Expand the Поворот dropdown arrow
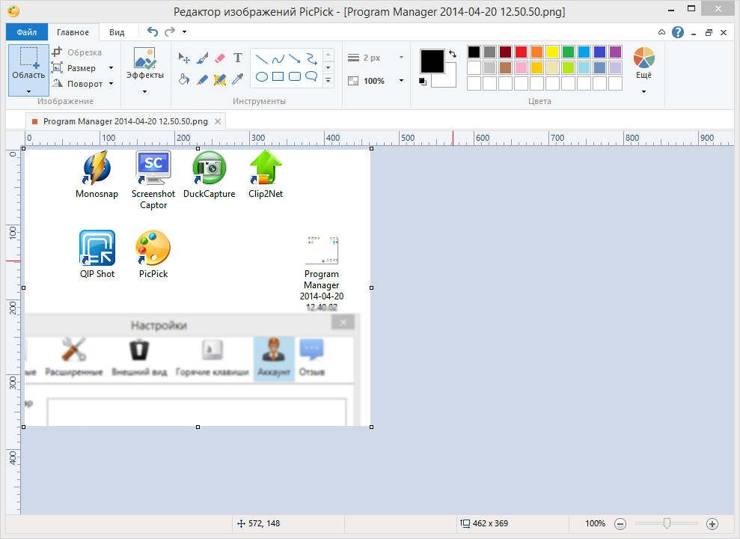This screenshot has width=740, height=539. [111, 84]
